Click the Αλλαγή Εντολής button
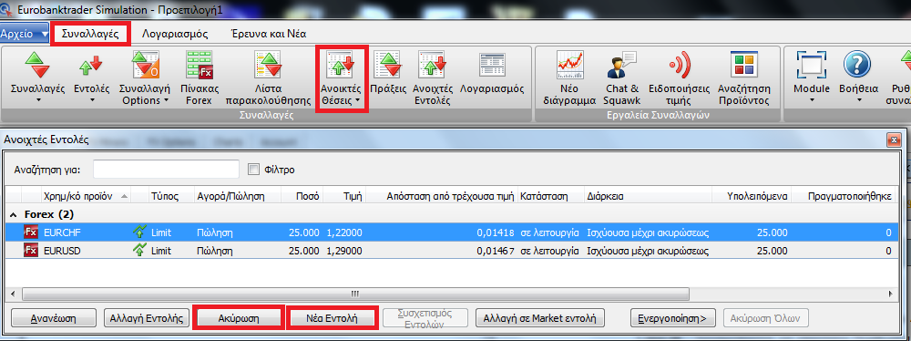 146,318
